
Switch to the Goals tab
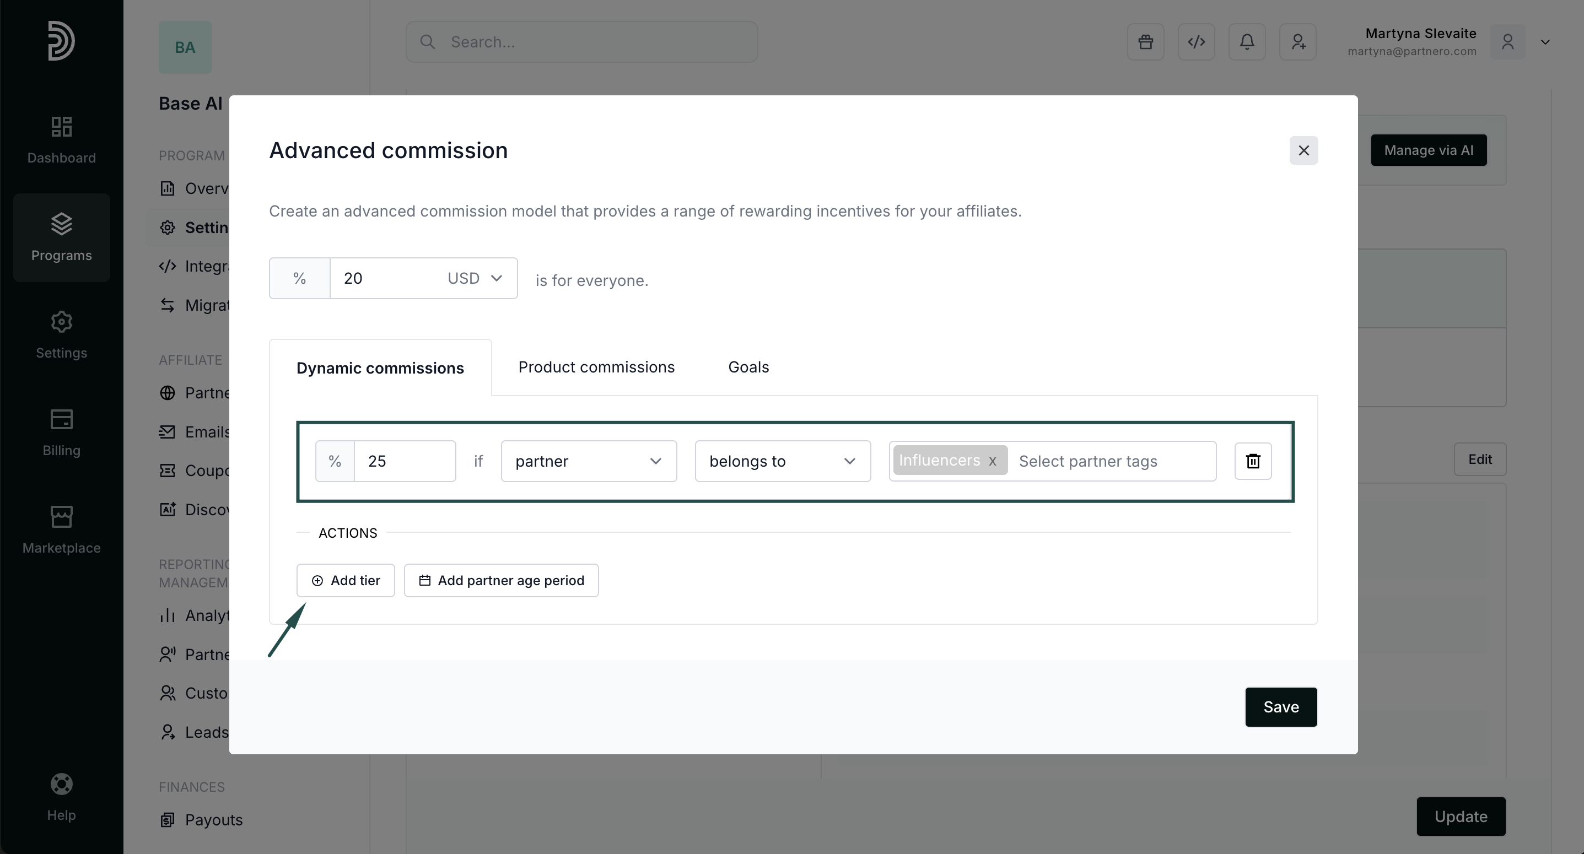coord(748,367)
